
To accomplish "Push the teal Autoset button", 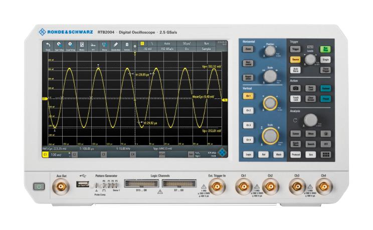I will (x=326, y=88).
